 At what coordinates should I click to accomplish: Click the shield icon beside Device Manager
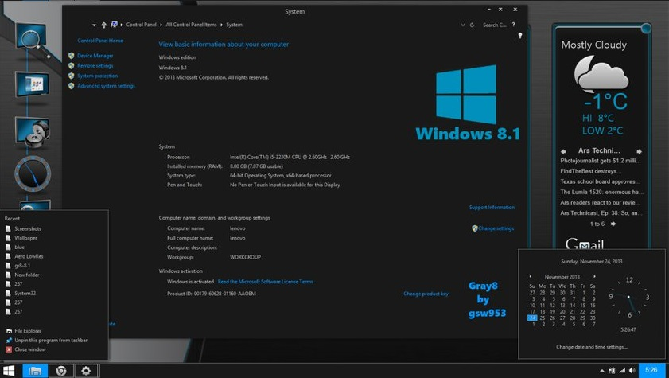72,56
